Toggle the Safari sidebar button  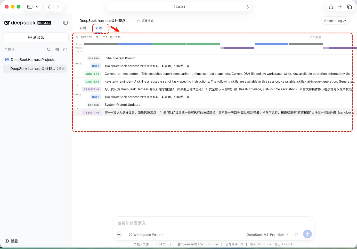(30, 7)
